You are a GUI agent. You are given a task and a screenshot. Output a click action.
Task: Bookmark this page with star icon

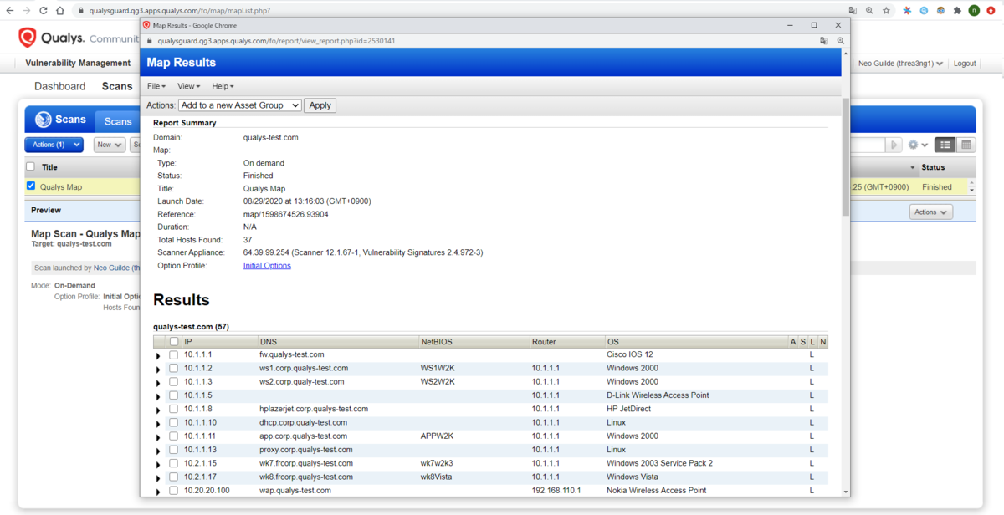click(x=887, y=11)
